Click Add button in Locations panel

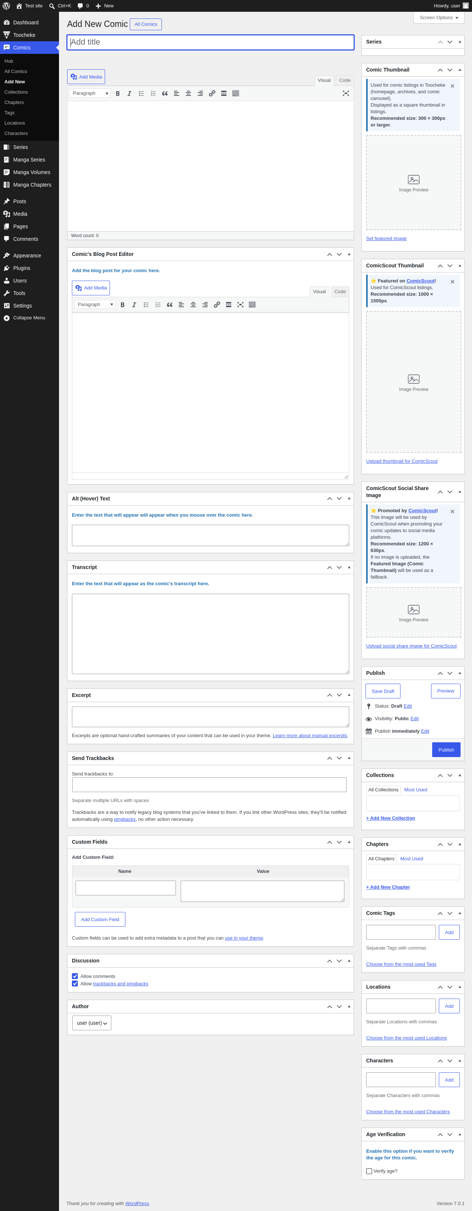pyautogui.click(x=449, y=1006)
